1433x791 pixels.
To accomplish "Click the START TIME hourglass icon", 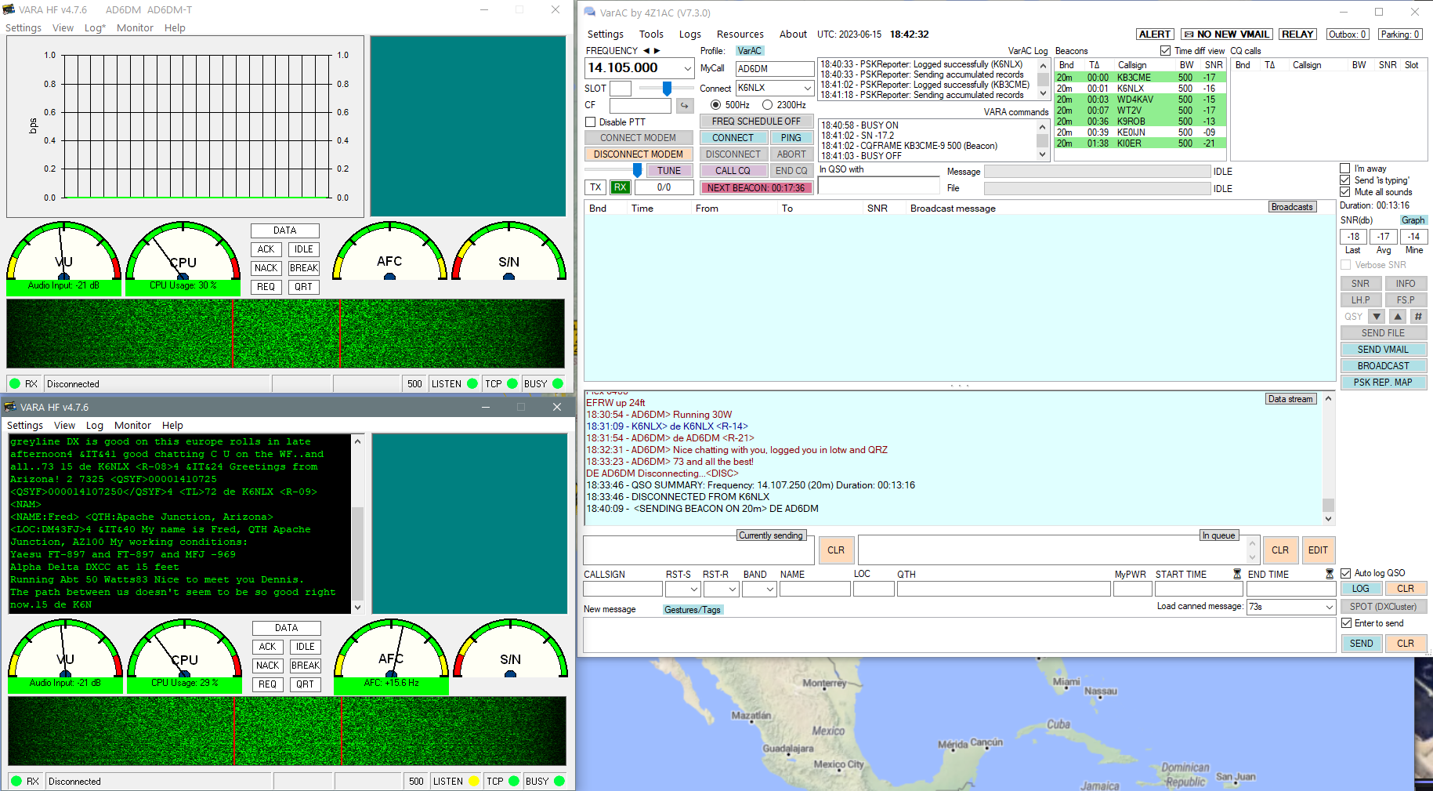I will pos(1237,575).
